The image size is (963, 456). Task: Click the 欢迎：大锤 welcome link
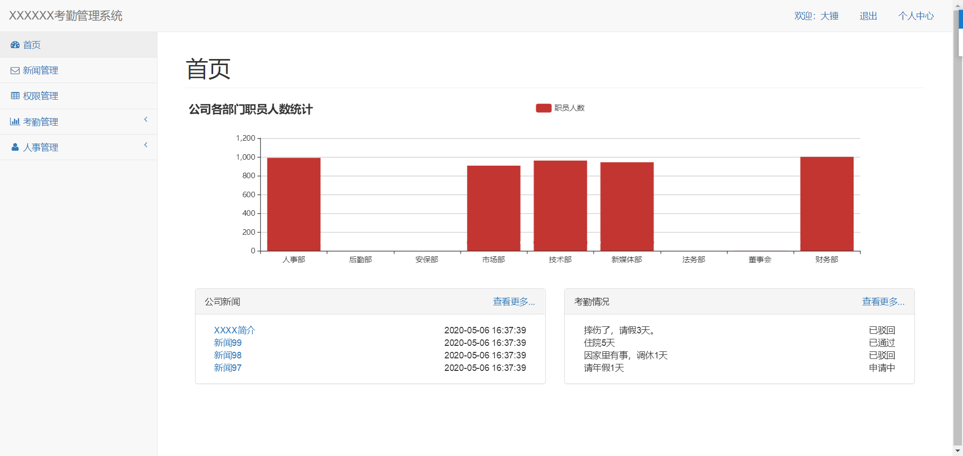pyautogui.click(x=816, y=16)
